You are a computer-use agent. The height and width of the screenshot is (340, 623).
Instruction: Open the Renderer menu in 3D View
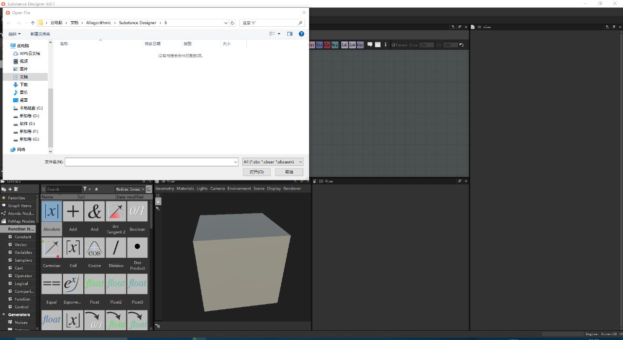coord(292,189)
